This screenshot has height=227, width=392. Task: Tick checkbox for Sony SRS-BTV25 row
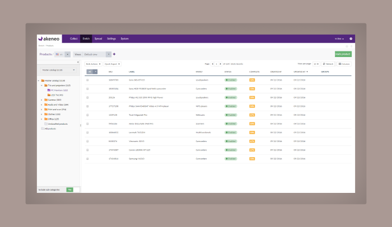click(87, 80)
